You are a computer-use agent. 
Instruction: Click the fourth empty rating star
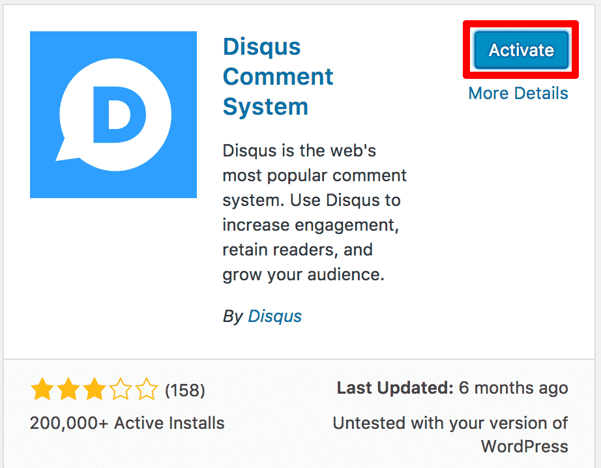coord(121,389)
